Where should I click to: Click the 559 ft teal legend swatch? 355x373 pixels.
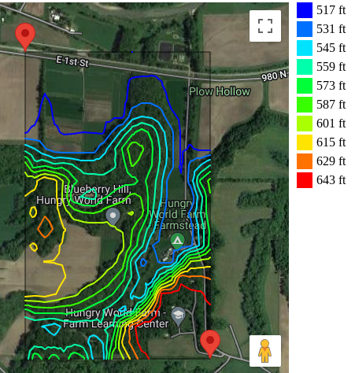click(305, 67)
